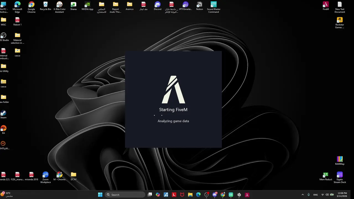Open the NVIDIA App desktop shortcut

click(x=87, y=6)
